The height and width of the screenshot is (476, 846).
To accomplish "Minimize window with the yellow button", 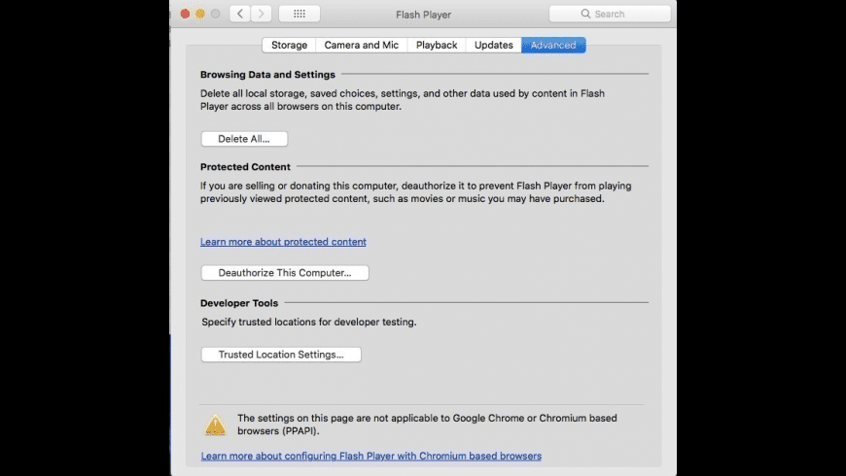I will pyautogui.click(x=199, y=14).
